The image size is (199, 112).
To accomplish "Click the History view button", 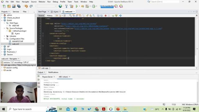I will [x=49, y=16].
